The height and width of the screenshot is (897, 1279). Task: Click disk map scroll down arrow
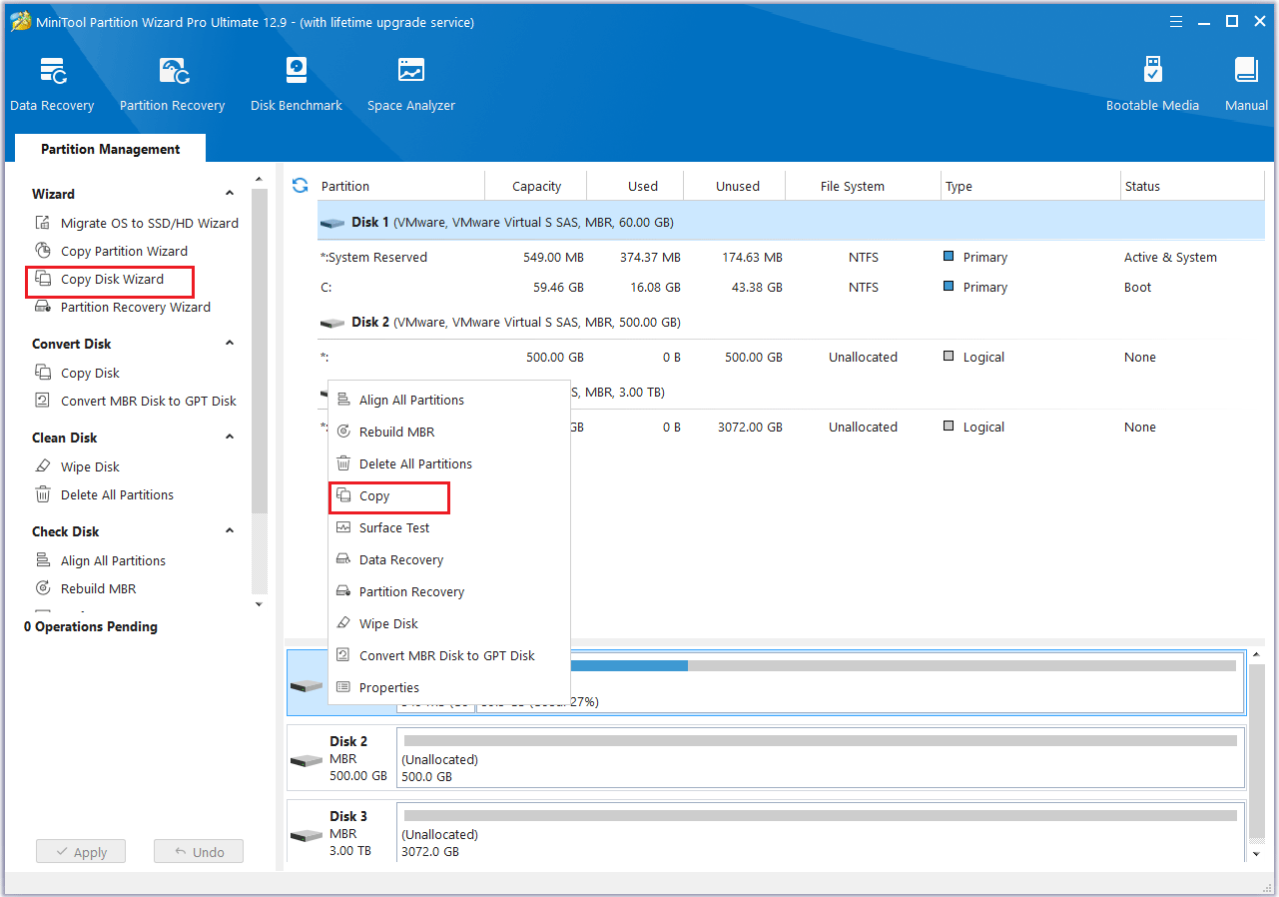[1257, 854]
